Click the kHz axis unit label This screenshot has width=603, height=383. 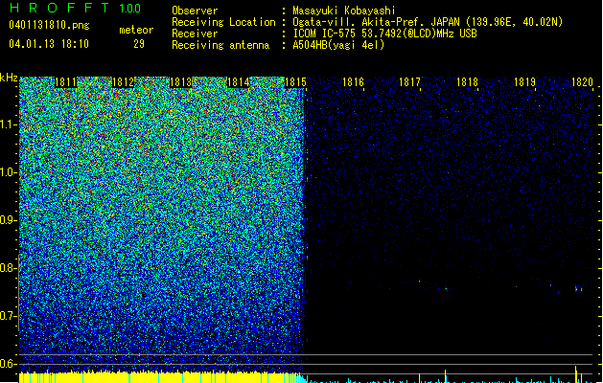(x=9, y=78)
